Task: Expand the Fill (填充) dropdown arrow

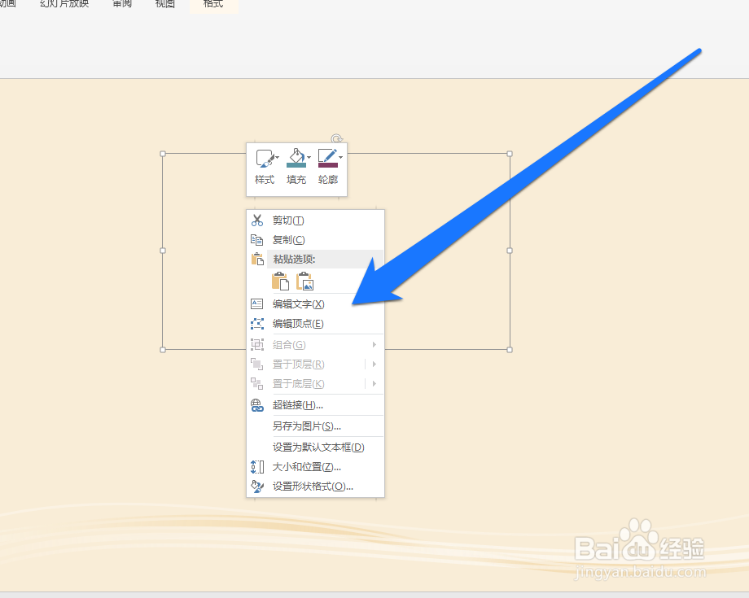Action: coord(309,157)
